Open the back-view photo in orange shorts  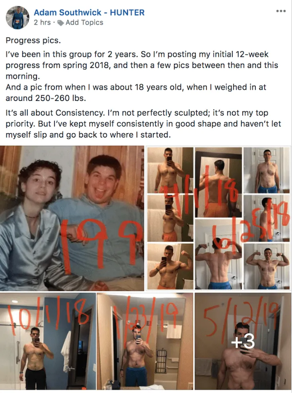tap(218, 182)
